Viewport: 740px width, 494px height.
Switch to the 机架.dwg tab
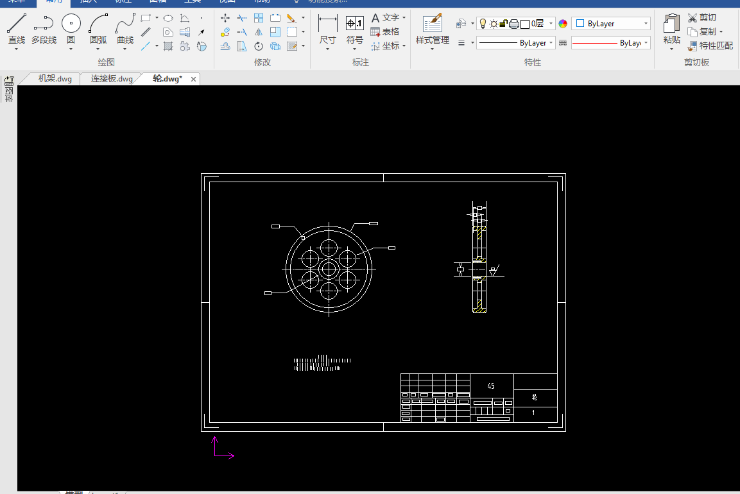[x=55, y=79]
